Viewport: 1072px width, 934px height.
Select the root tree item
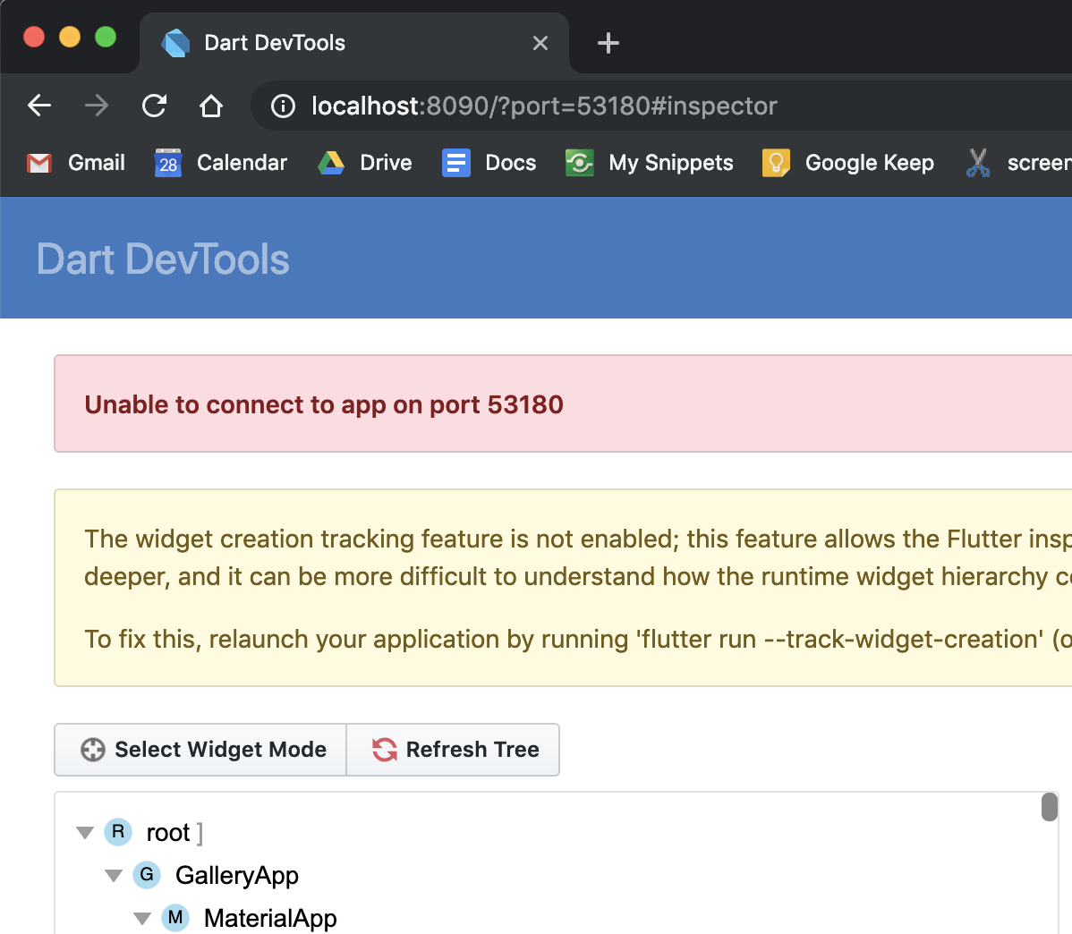pyautogui.click(x=167, y=832)
